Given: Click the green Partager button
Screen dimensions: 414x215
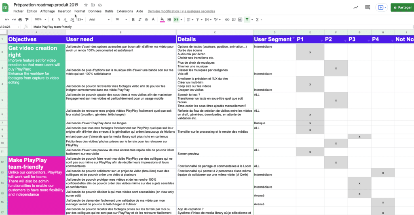Looking at the screenshot, I should point(402,7).
